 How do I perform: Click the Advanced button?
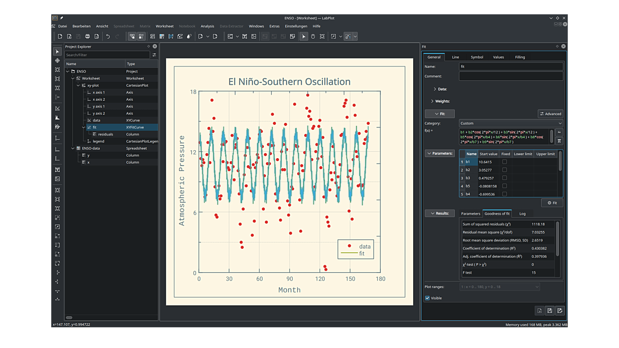(x=550, y=114)
